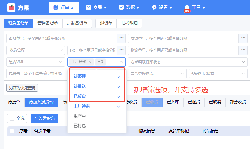250x149 pixels.
Task: Open the 订单 menu
Action: pos(64,7)
